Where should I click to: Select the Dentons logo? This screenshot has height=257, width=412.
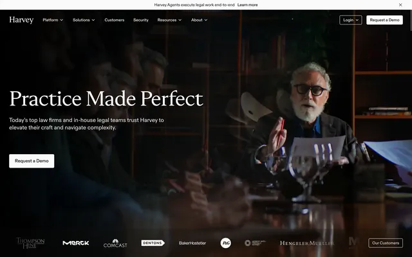coord(153,243)
